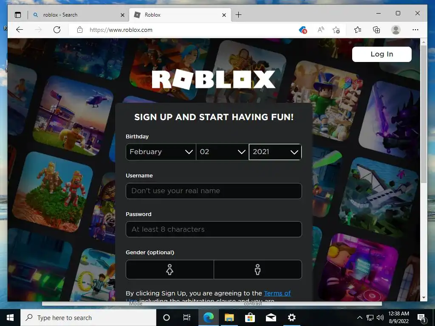Screen dimensions: 435x326
Task: Click the Username input field
Action: pos(214,191)
